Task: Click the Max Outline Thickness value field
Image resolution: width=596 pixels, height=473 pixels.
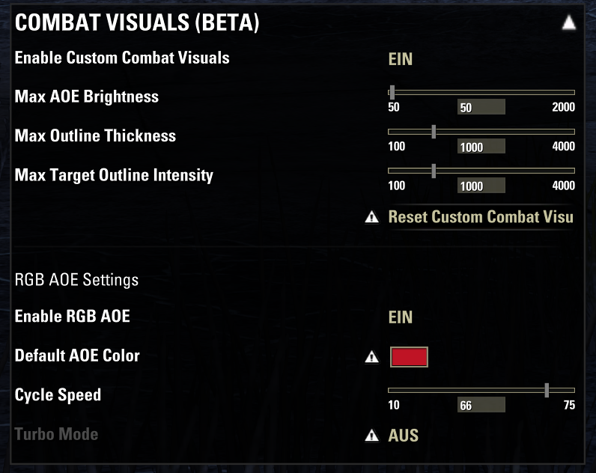Action: [x=481, y=147]
